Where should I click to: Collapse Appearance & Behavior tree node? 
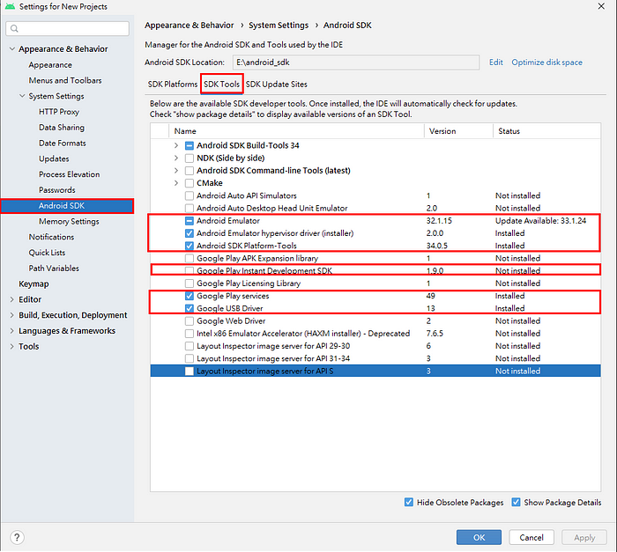[x=12, y=48]
